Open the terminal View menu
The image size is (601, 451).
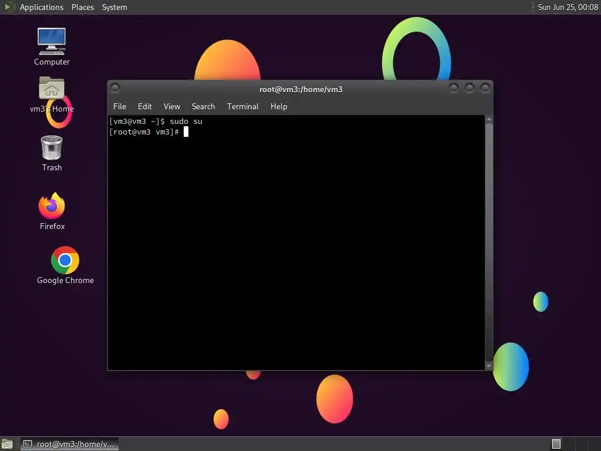tap(172, 107)
